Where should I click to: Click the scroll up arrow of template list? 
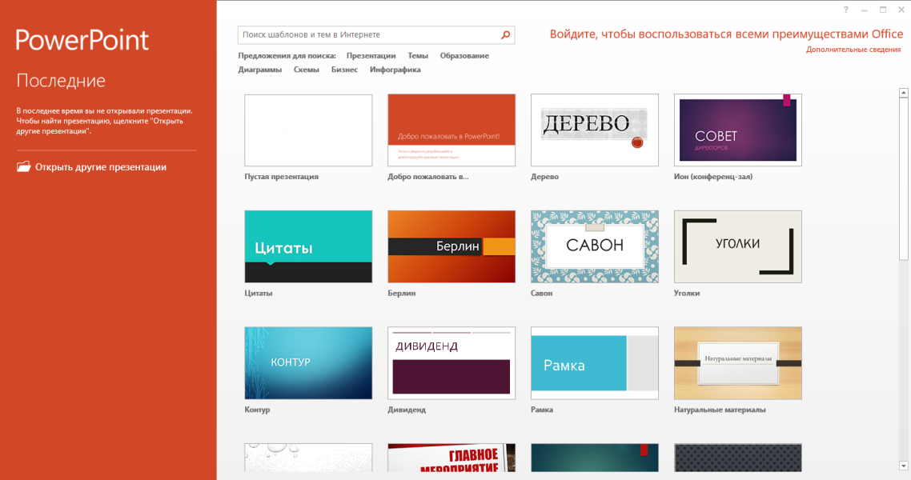[x=904, y=93]
